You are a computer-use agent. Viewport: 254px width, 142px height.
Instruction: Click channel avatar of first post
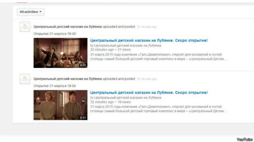coord(25,27)
